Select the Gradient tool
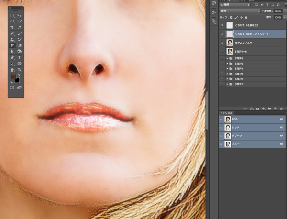The width and height of the screenshot is (287, 219). [x=20, y=45]
